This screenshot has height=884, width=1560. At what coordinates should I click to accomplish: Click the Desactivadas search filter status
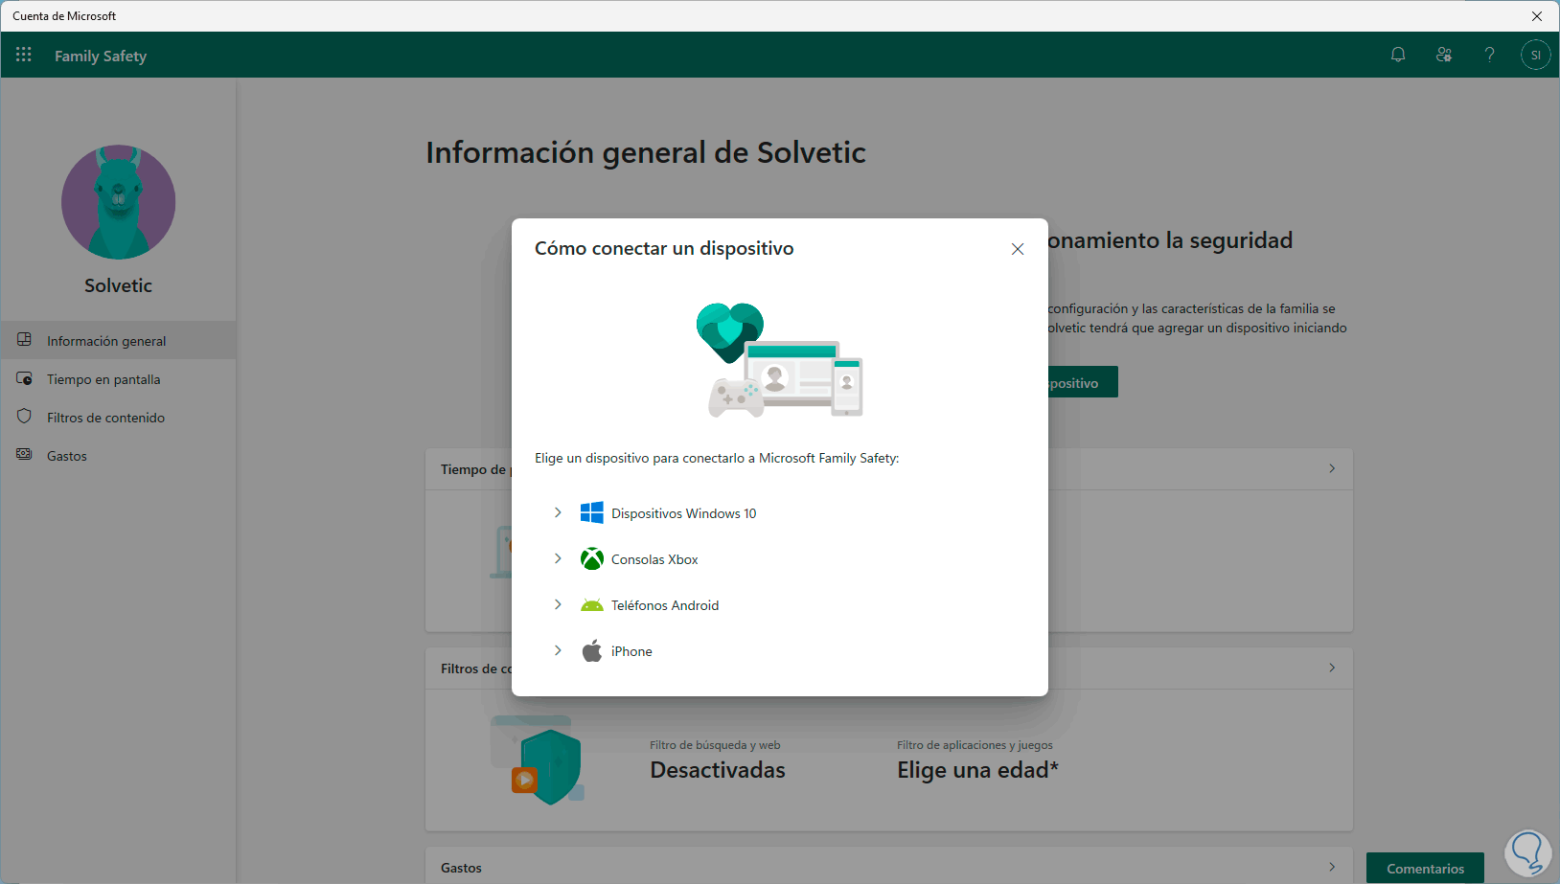[x=718, y=770]
